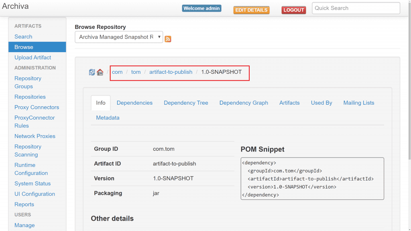Click the refresh icon in breadcrumb
This screenshot has height=231, width=411.
pyautogui.click(x=92, y=72)
